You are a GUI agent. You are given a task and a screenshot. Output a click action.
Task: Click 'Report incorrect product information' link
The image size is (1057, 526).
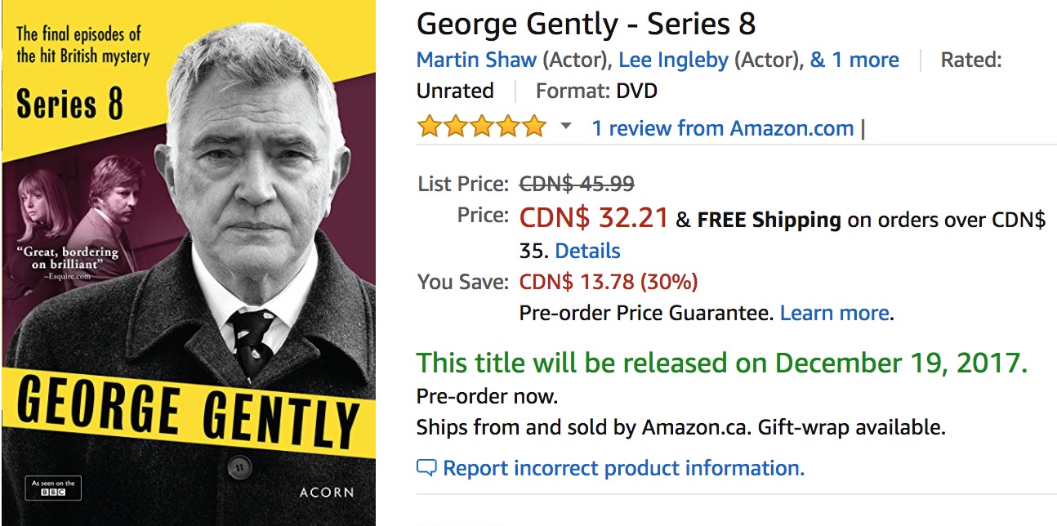[x=624, y=468]
